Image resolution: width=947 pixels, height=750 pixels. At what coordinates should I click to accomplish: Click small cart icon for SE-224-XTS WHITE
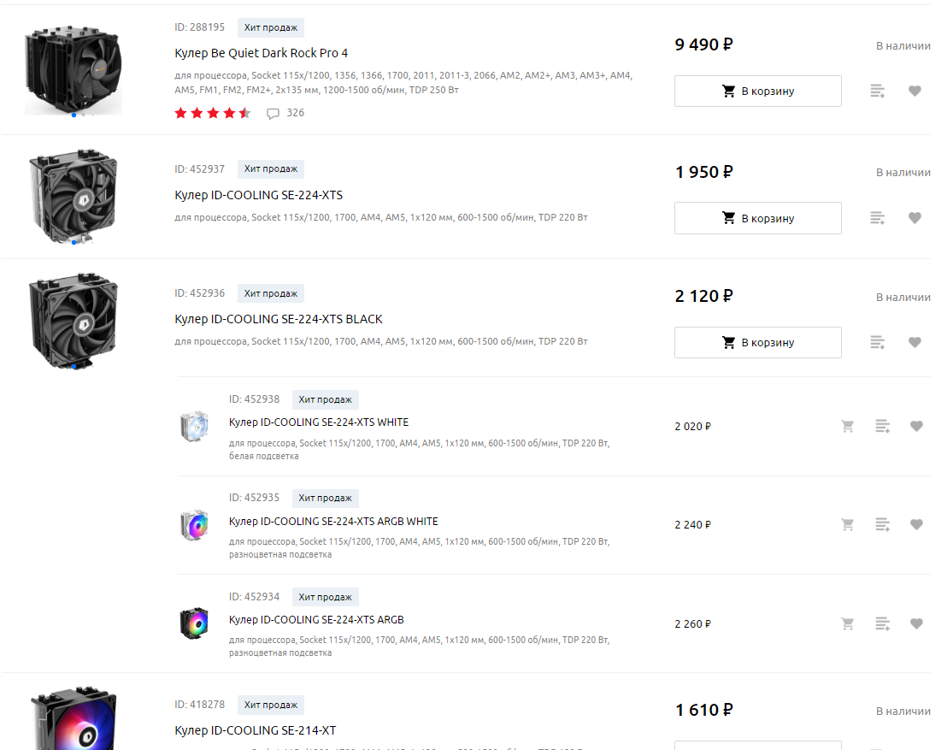848,426
